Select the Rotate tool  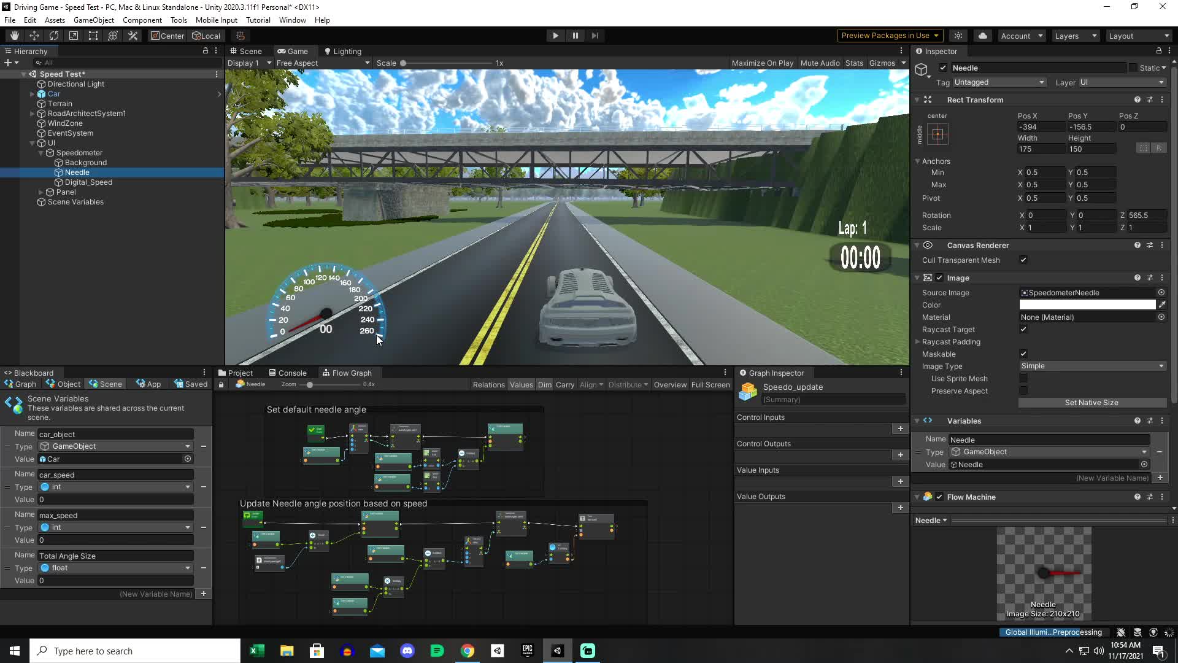(54, 35)
